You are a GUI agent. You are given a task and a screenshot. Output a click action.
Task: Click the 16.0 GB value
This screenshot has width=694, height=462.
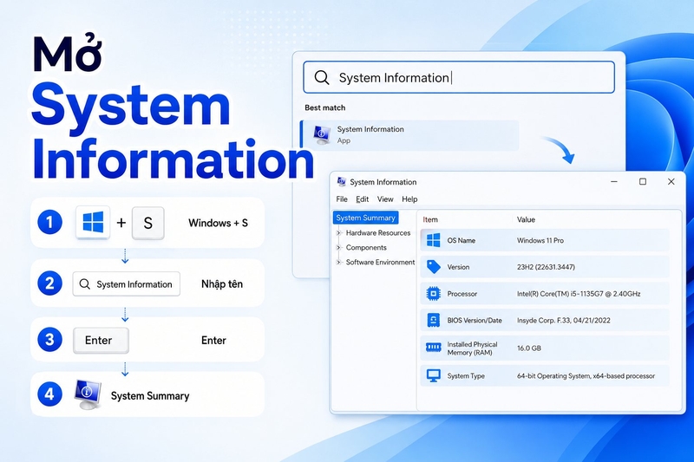(529, 348)
